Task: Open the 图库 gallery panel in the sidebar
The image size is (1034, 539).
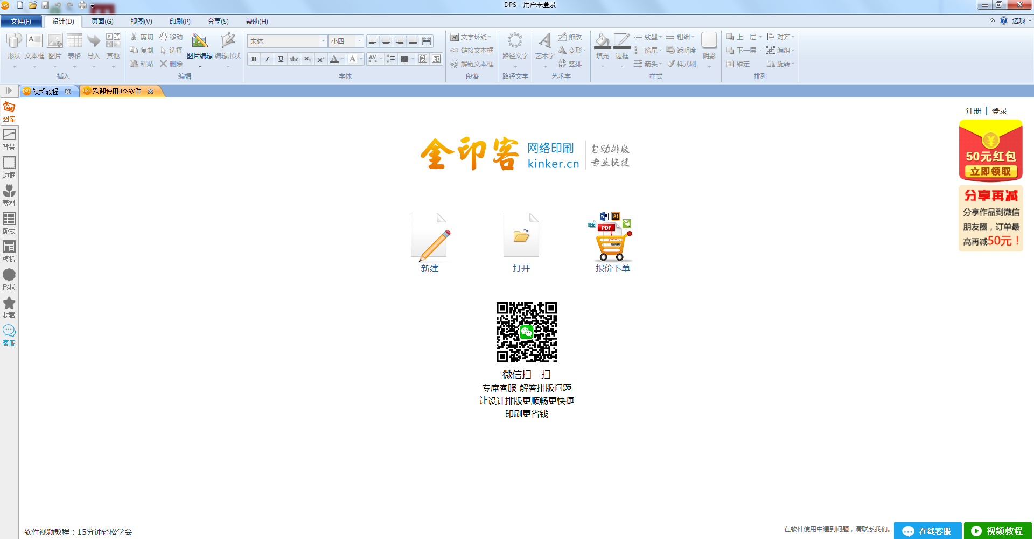Action: tap(9, 111)
